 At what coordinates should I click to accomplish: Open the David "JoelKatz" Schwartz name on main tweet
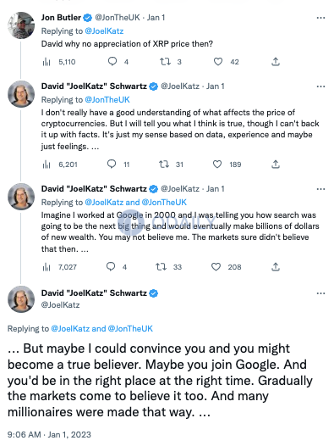click(x=94, y=293)
